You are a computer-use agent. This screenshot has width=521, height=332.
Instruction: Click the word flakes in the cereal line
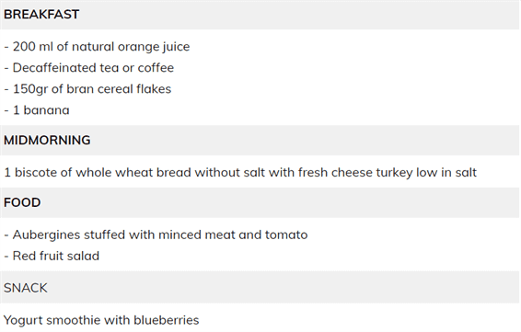coord(154,89)
